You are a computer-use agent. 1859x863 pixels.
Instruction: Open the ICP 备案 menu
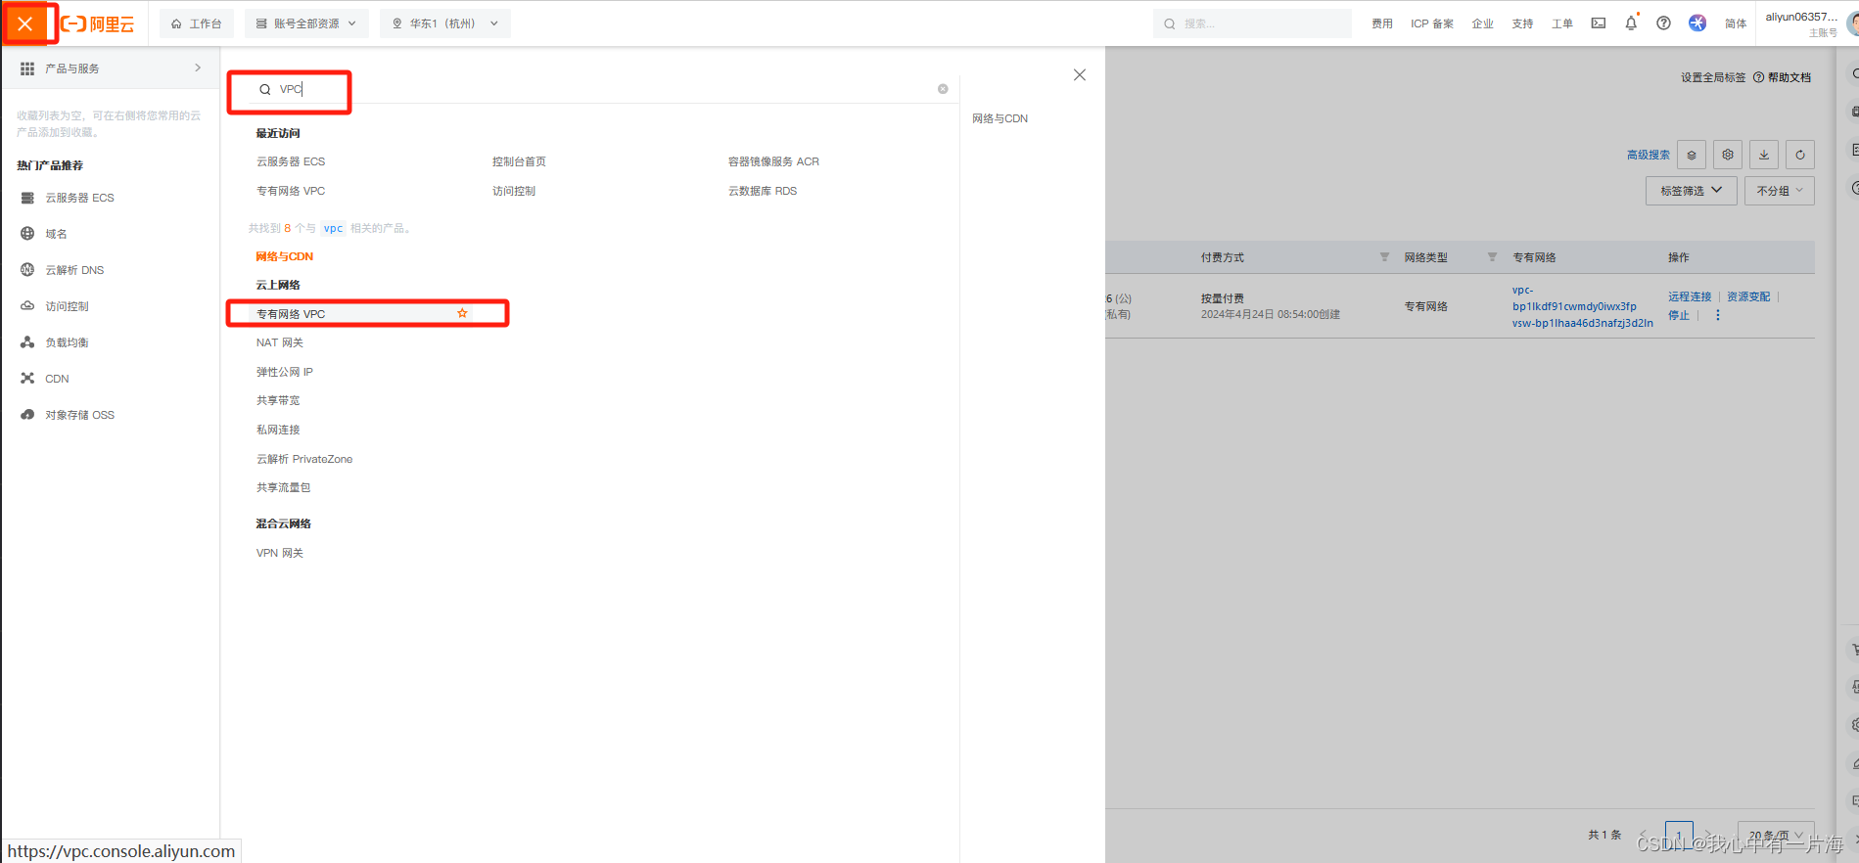click(x=1431, y=23)
